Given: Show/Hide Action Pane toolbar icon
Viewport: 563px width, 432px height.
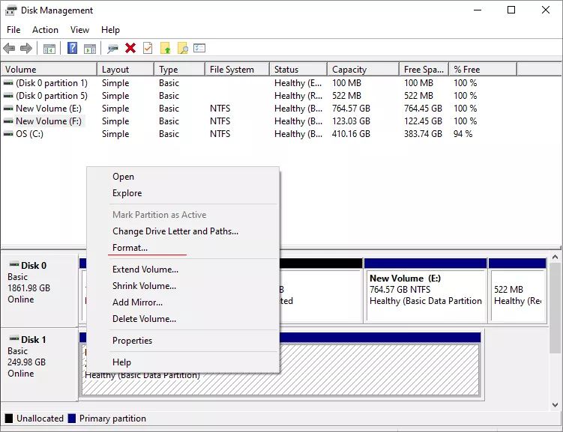Looking at the screenshot, I should pyautogui.click(x=90, y=48).
